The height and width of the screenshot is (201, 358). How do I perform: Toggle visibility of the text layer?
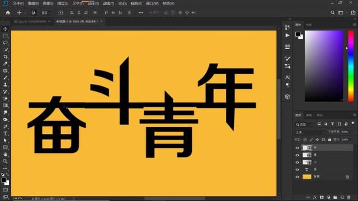297,170
